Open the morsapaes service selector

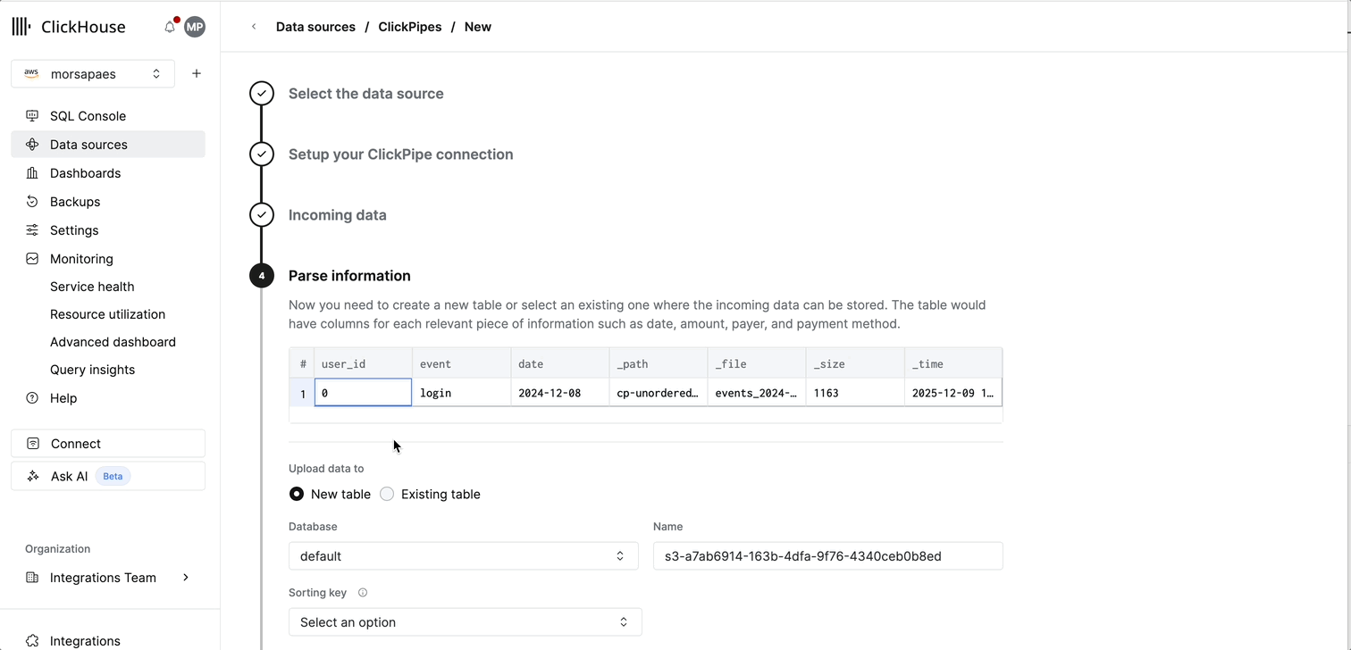(93, 73)
